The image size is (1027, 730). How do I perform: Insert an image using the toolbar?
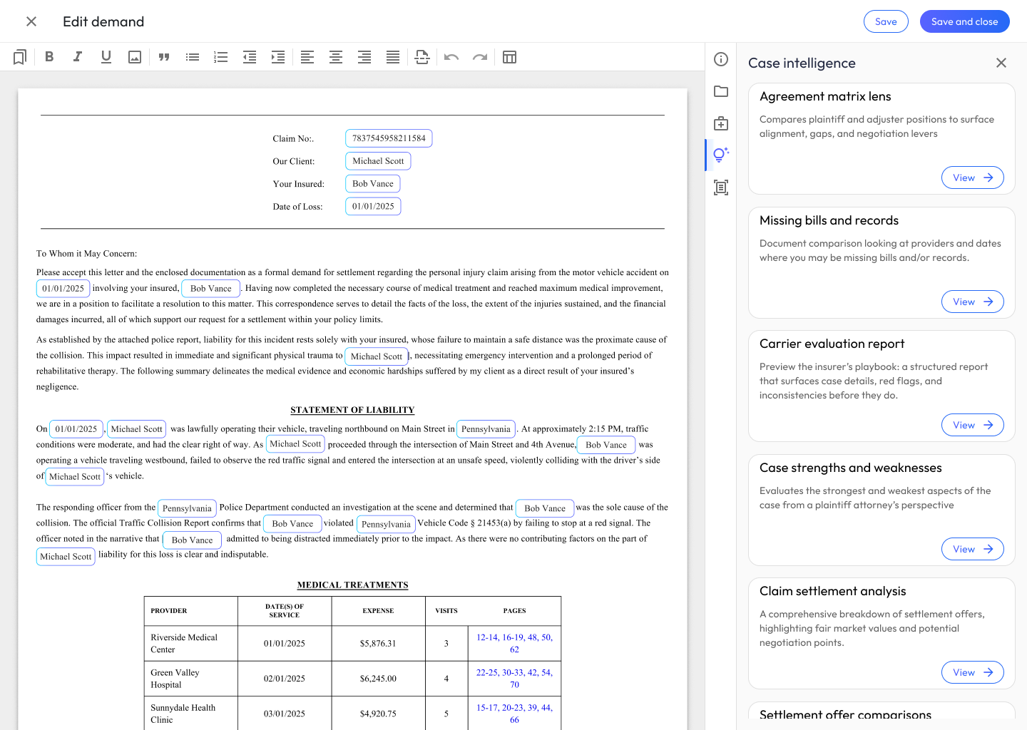click(135, 57)
